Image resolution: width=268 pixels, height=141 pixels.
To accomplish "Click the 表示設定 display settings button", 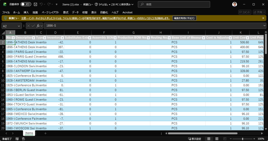I will pos(195,139).
